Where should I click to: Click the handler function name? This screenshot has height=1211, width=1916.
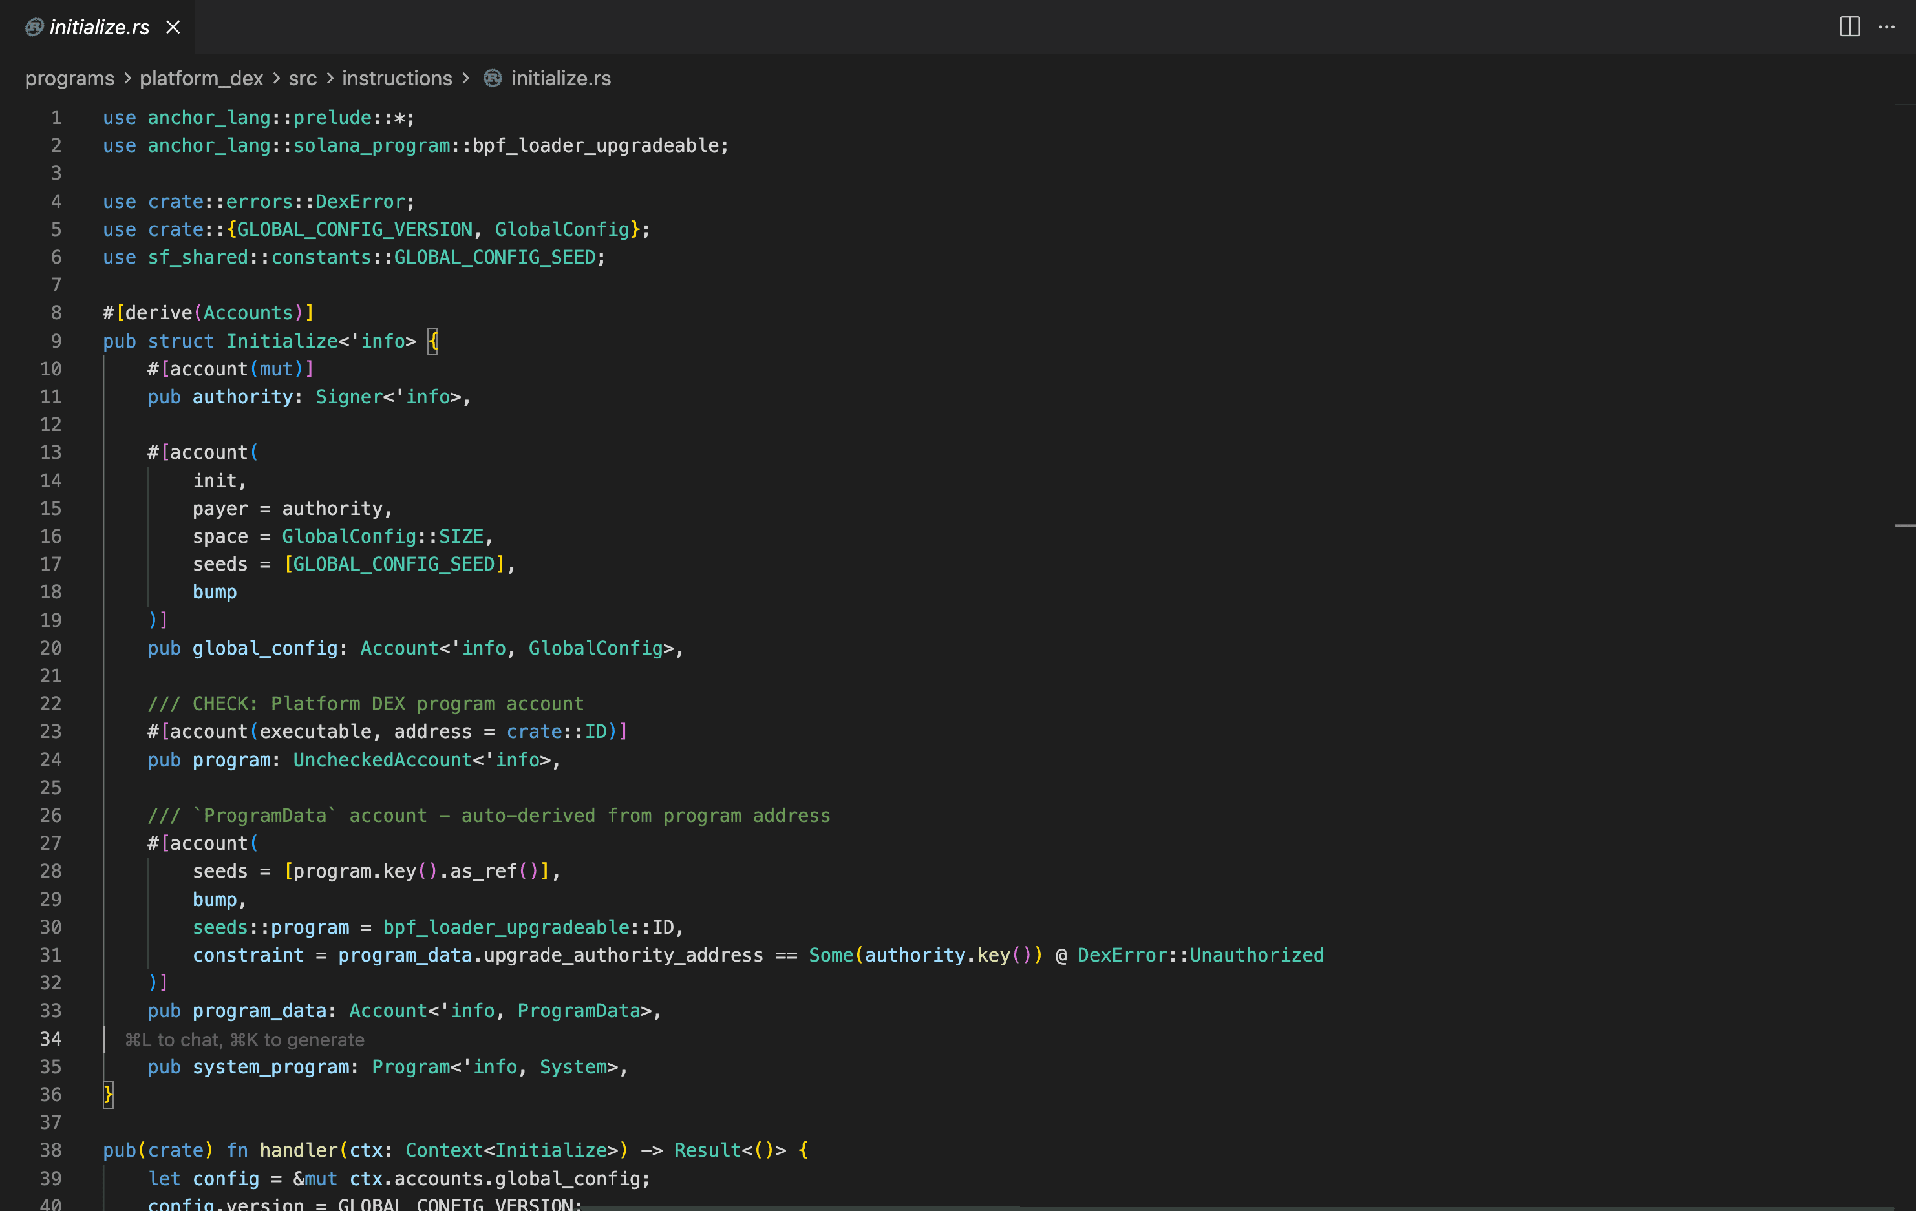(x=299, y=1150)
